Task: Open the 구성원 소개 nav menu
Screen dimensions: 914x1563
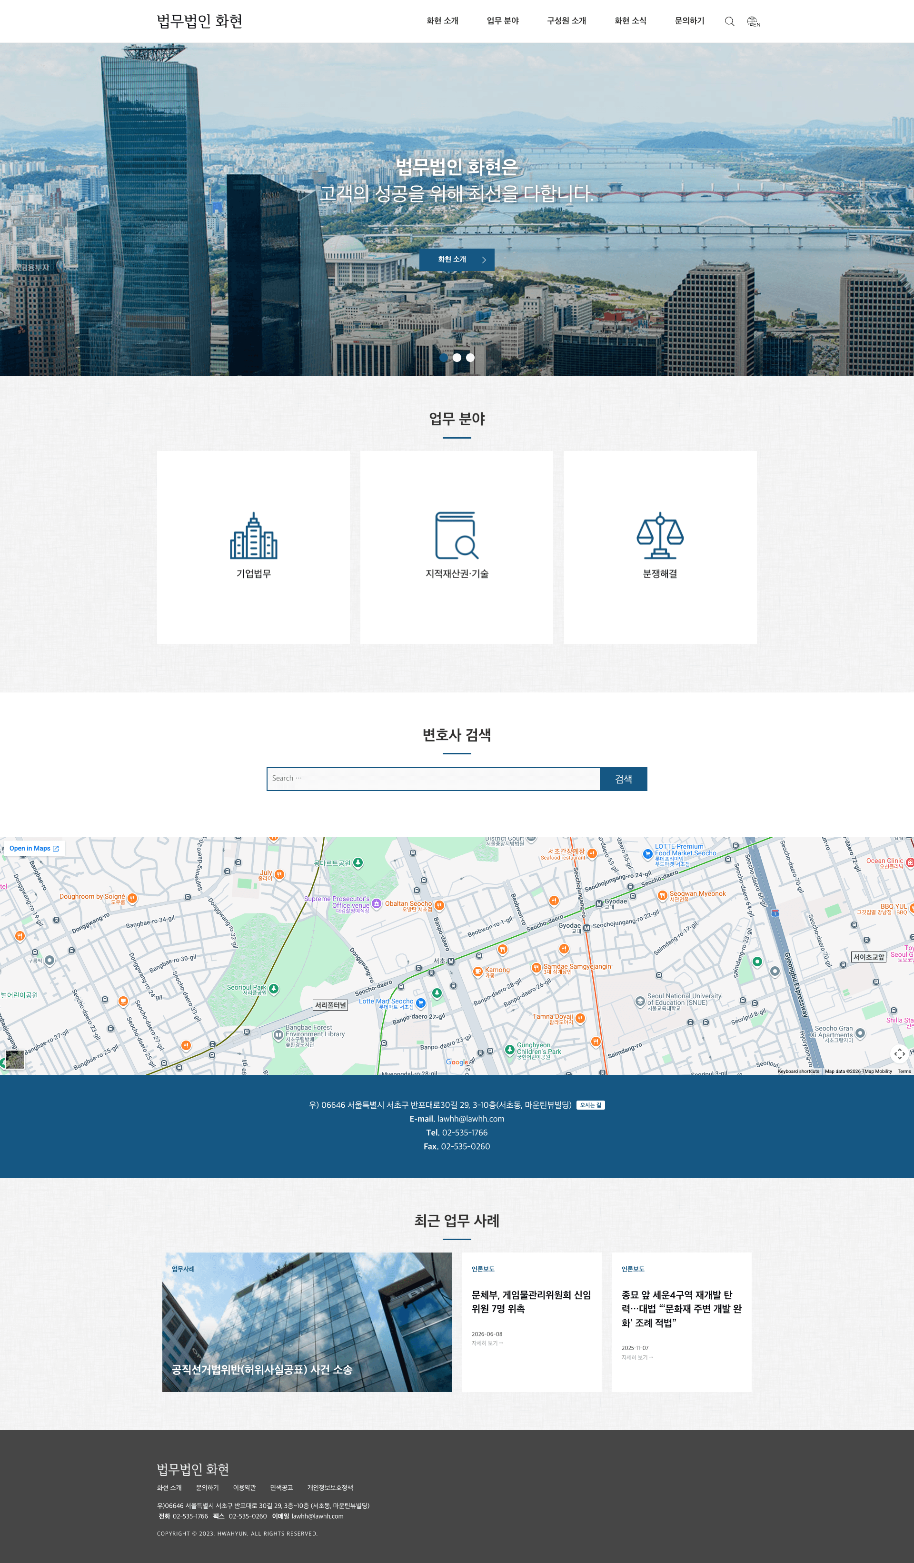Action: pos(566,20)
